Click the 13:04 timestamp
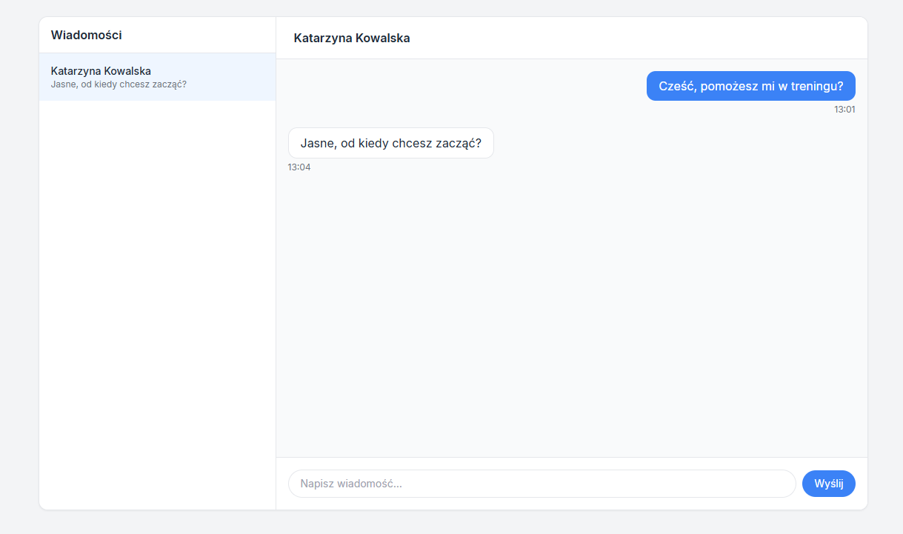The image size is (903, 534). click(299, 167)
